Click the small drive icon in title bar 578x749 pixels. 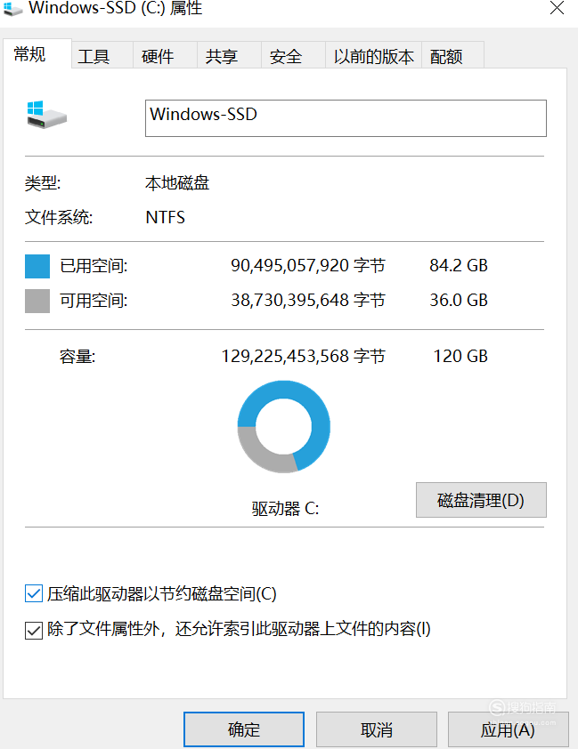pos(12,9)
